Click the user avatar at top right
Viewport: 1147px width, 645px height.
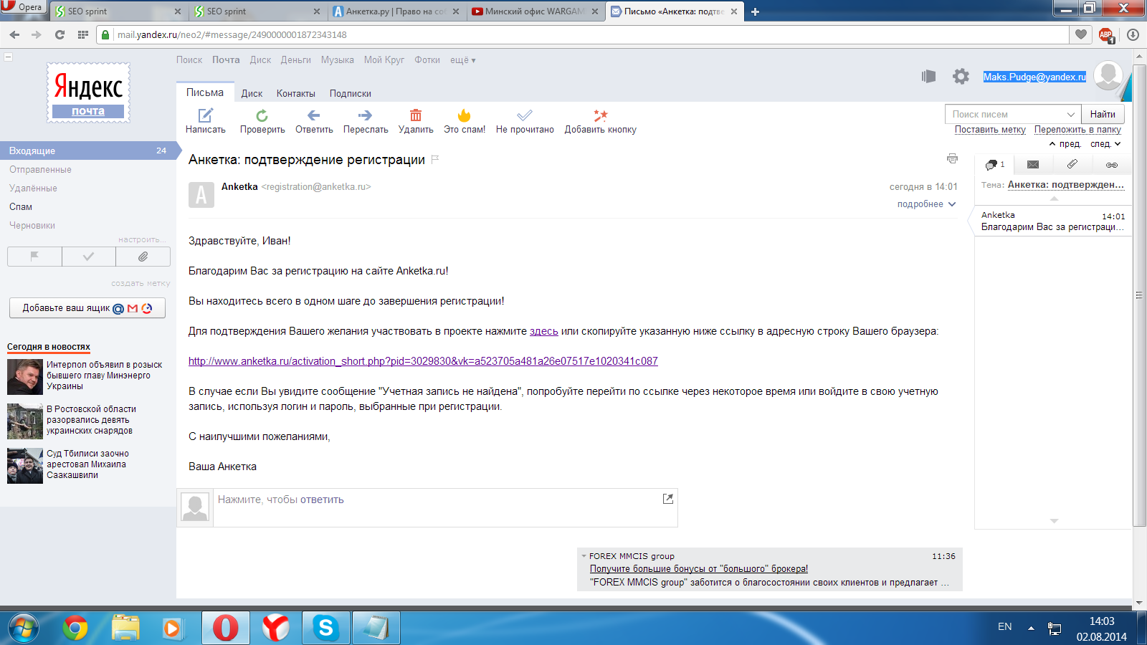tap(1109, 75)
